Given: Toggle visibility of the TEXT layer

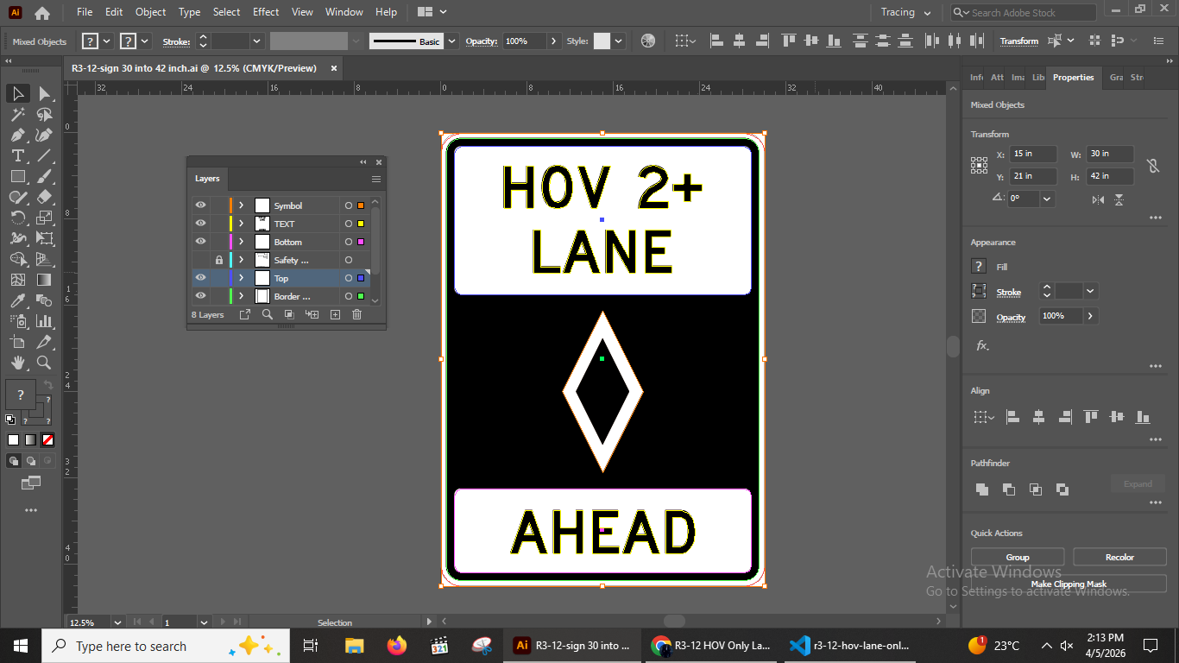Looking at the screenshot, I should coord(200,223).
